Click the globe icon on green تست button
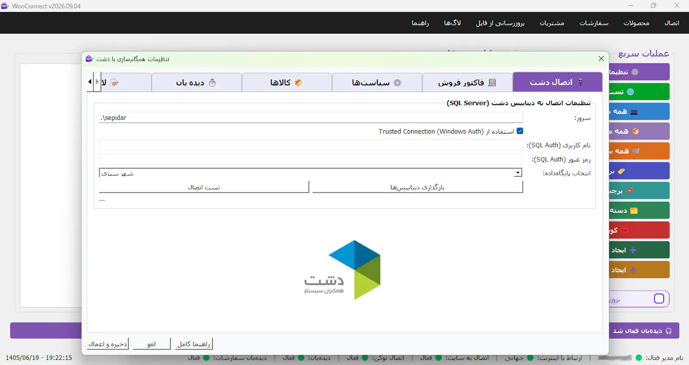 630,92
